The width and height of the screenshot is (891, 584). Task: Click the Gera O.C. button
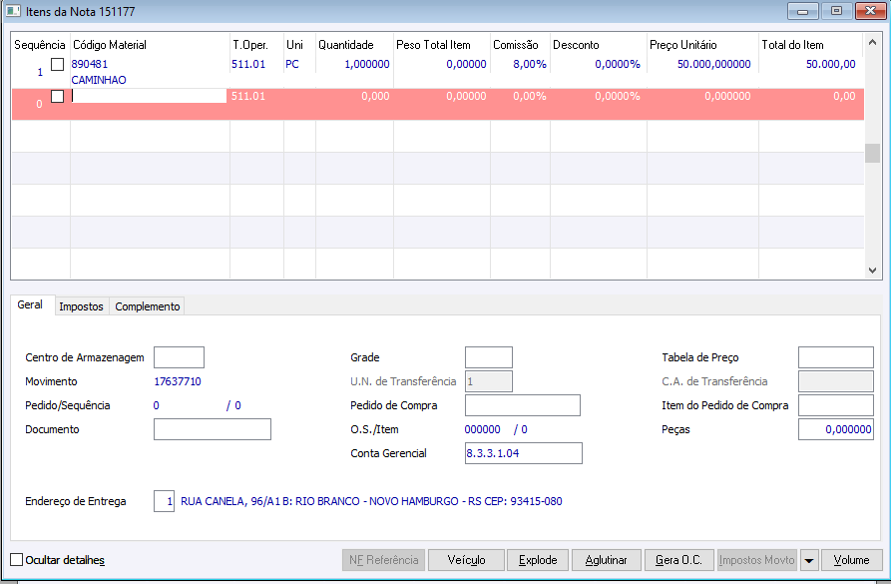(x=679, y=560)
